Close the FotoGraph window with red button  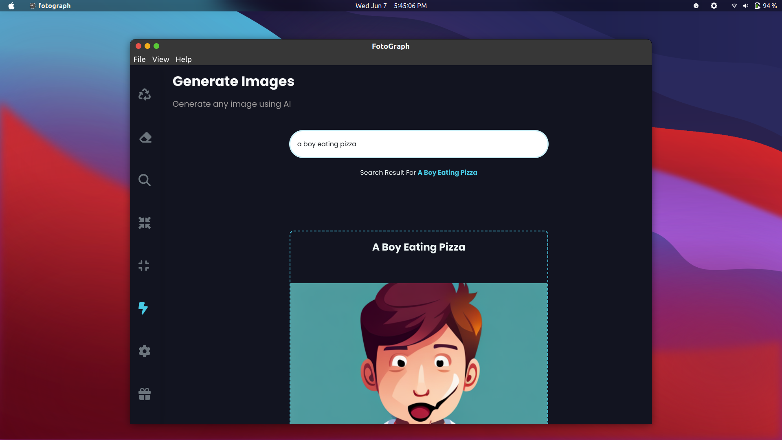pyautogui.click(x=138, y=46)
